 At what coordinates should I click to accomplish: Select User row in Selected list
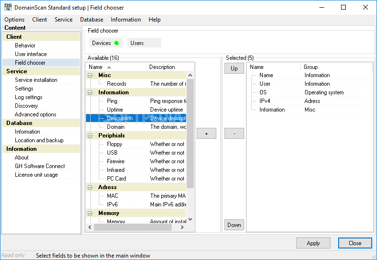pyautogui.click(x=310, y=84)
